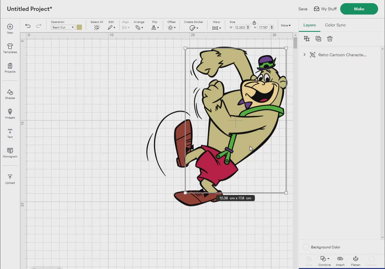The image size is (385, 269).
Task: Open the More toolbar menu
Action: [x=286, y=26]
